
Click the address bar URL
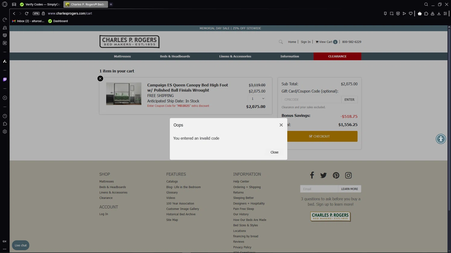point(70,13)
